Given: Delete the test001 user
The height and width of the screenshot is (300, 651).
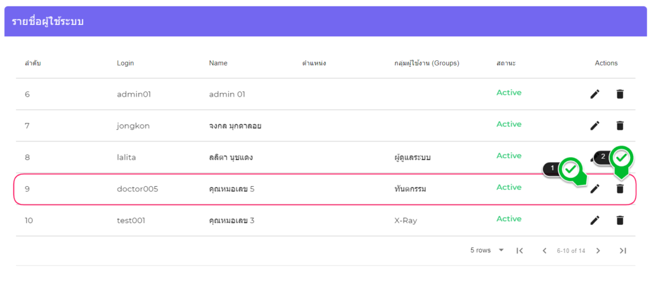Looking at the screenshot, I should click(620, 220).
